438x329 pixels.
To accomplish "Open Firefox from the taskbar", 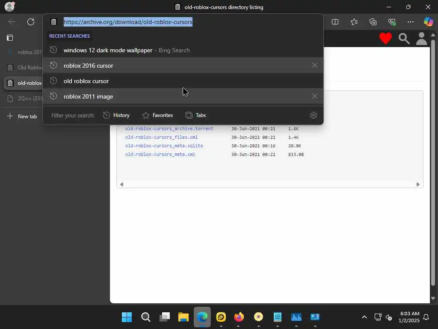I will [x=239, y=317].
